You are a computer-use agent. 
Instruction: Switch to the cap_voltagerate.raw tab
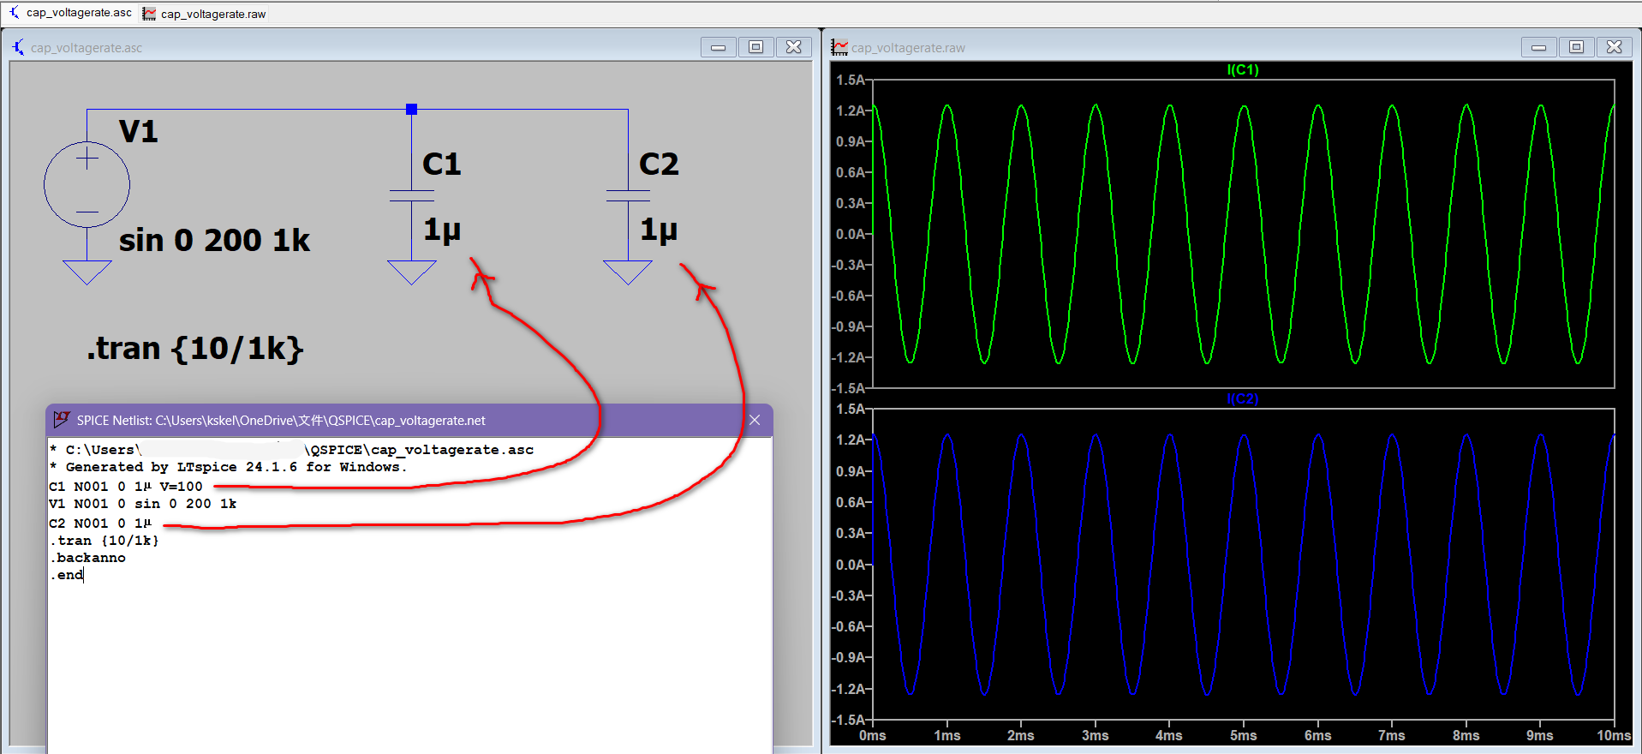point(205,14)
